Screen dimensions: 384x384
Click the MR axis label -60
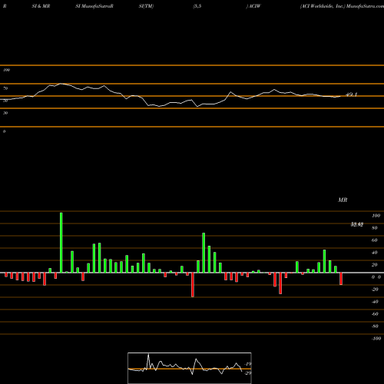375,314
